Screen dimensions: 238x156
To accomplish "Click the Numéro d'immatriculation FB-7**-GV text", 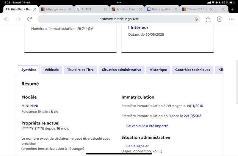I will click(x=62, y=29).
